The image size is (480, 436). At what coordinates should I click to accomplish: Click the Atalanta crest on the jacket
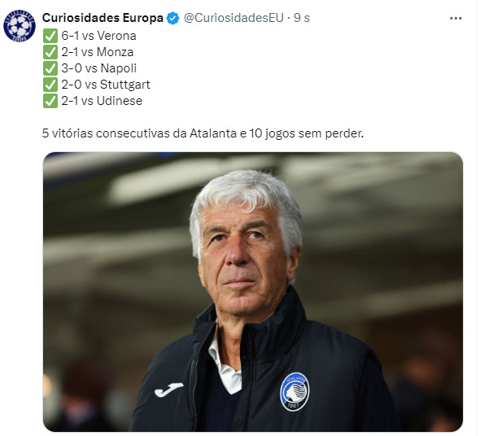(x=295, y=391)
